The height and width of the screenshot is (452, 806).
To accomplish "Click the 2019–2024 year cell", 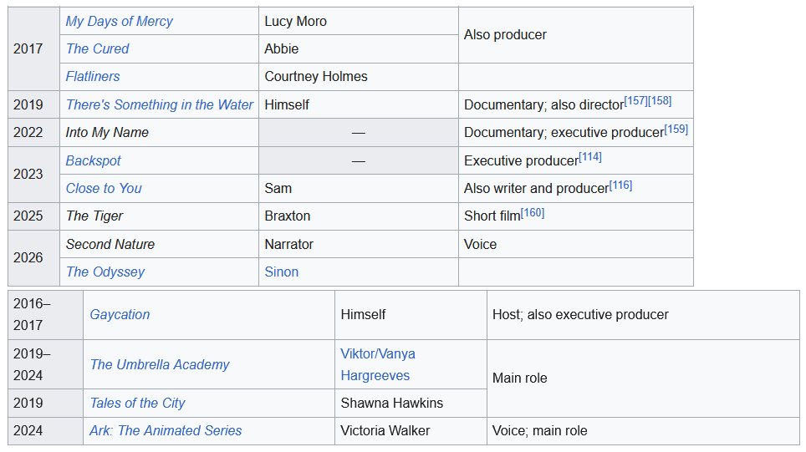I will [x=46, y=364].
